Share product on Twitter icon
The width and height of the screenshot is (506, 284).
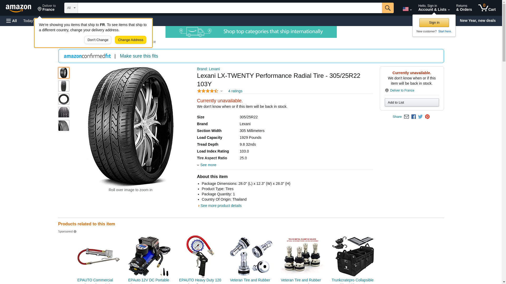click(420, 117)
